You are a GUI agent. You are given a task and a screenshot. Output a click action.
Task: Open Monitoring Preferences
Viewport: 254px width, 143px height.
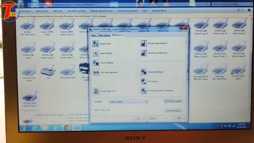tap(154, 53)
